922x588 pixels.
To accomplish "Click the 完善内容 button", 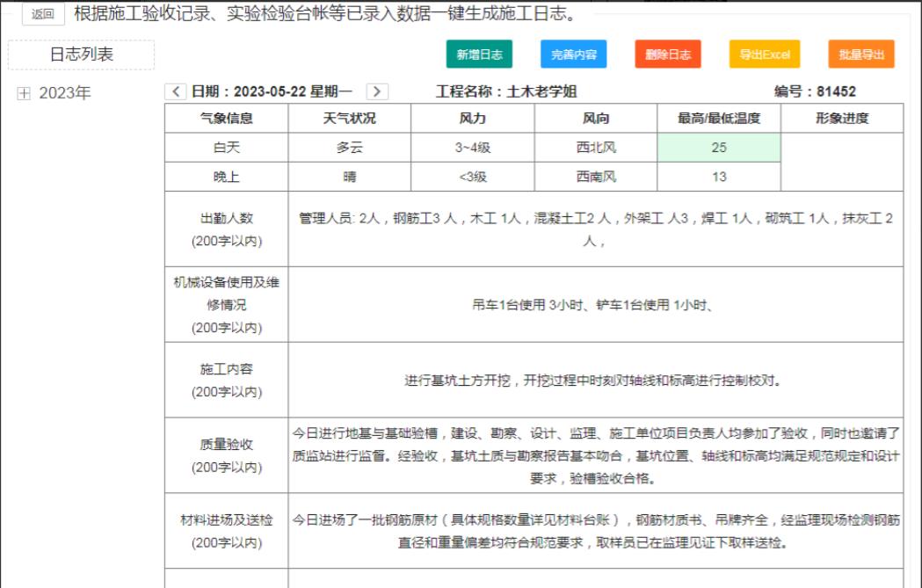I will tap(574, 53).
